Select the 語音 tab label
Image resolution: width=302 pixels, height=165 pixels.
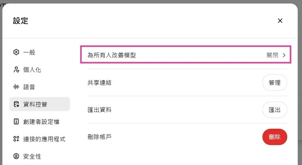pyautogui.click(x=29, y=87)
